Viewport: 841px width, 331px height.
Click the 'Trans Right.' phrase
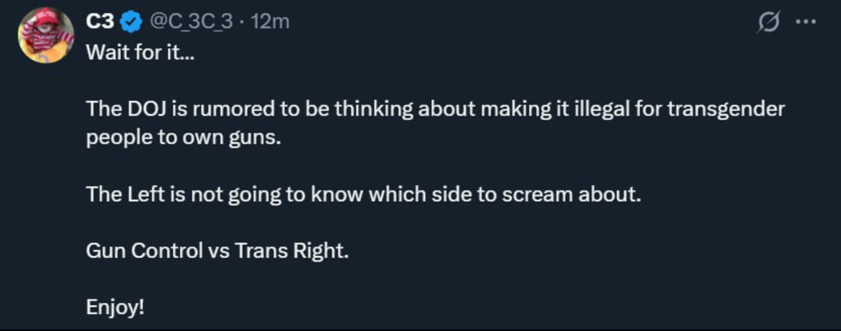[292, 251]
